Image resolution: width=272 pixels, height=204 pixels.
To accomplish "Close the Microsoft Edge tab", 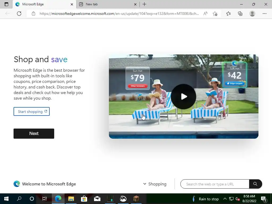I will click(72, 4).
